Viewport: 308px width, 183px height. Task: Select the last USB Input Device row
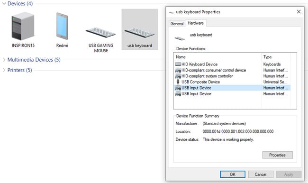tap(232, 94)
